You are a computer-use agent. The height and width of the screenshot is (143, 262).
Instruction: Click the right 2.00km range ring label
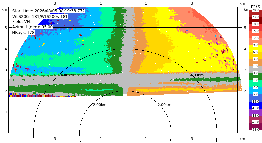point(164,105)
